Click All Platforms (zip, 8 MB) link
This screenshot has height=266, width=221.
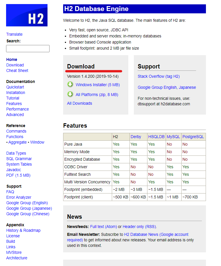point(97,95)
